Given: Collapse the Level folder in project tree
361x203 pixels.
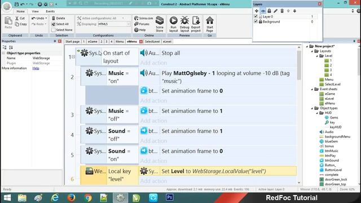Looking at the screenshot, I should click(317, 56).
